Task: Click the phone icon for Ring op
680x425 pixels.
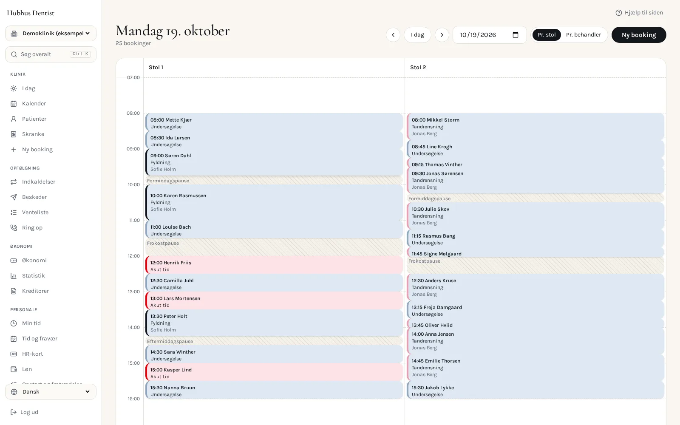Action: click(x=14, y=228)
